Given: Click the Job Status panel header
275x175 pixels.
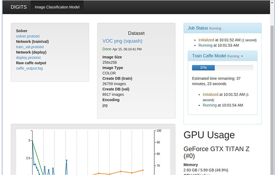Looking at the screenshot, I should [223, 28].
